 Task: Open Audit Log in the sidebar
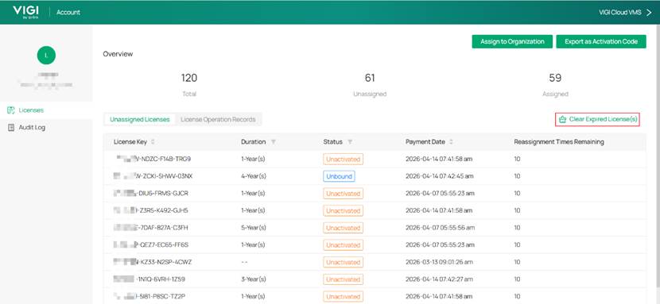point(46,127)
